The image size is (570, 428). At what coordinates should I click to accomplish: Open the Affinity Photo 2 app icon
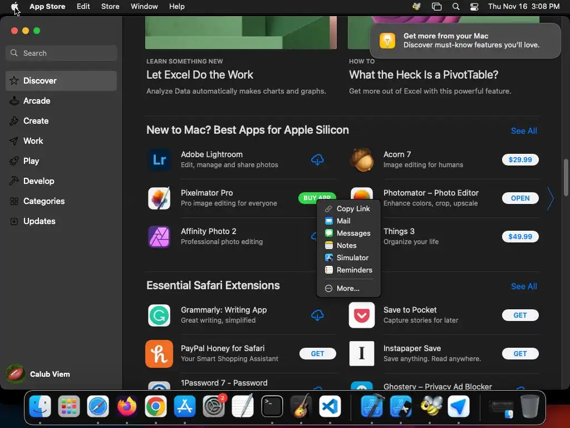point(159,236)
